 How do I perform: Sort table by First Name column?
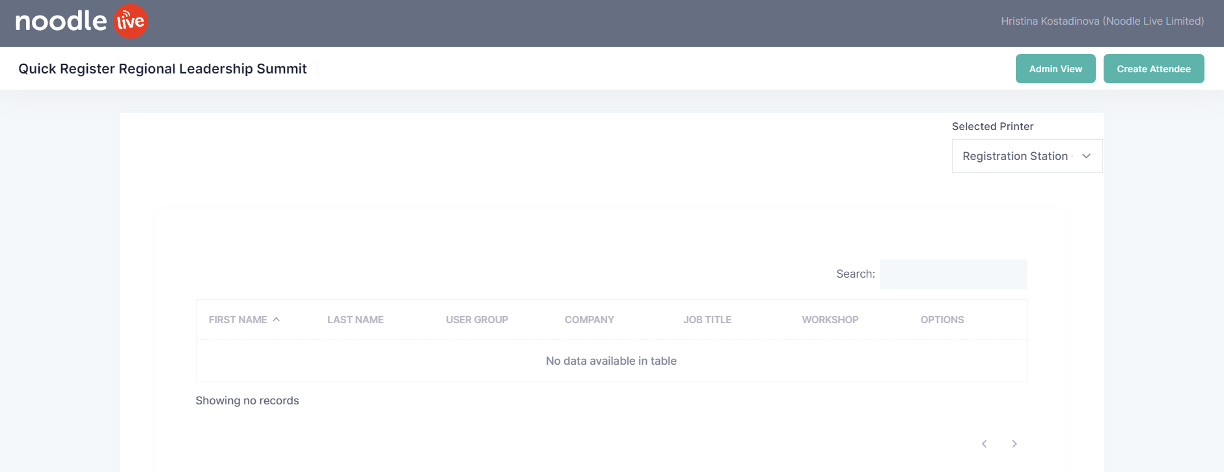pyautogui.click(x=238, y=320)
